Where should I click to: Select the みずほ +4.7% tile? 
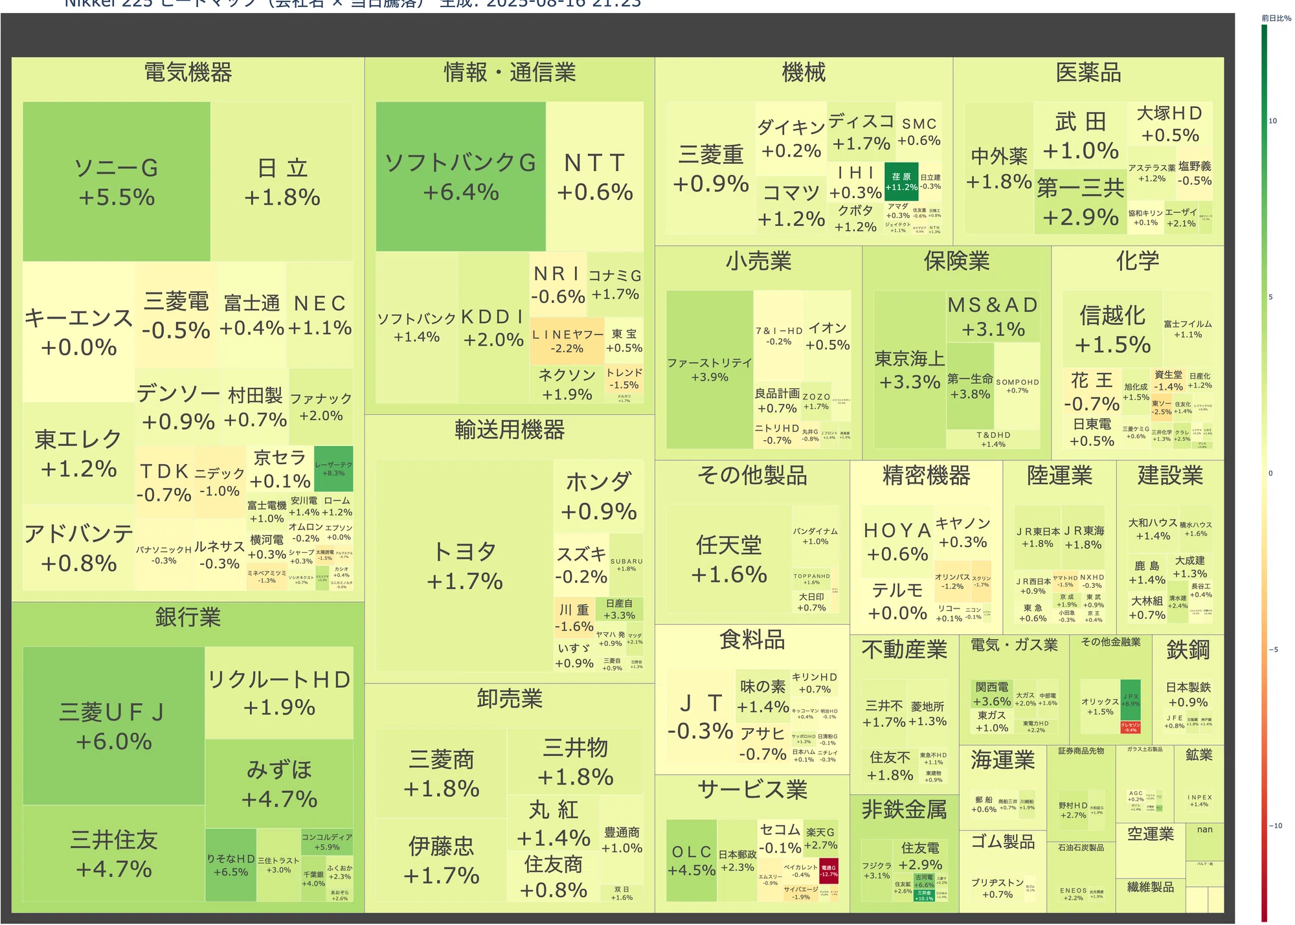(x=279, y=784)
